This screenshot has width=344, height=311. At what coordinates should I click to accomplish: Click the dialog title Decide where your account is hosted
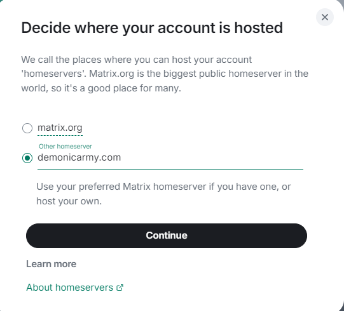point(152,28)
